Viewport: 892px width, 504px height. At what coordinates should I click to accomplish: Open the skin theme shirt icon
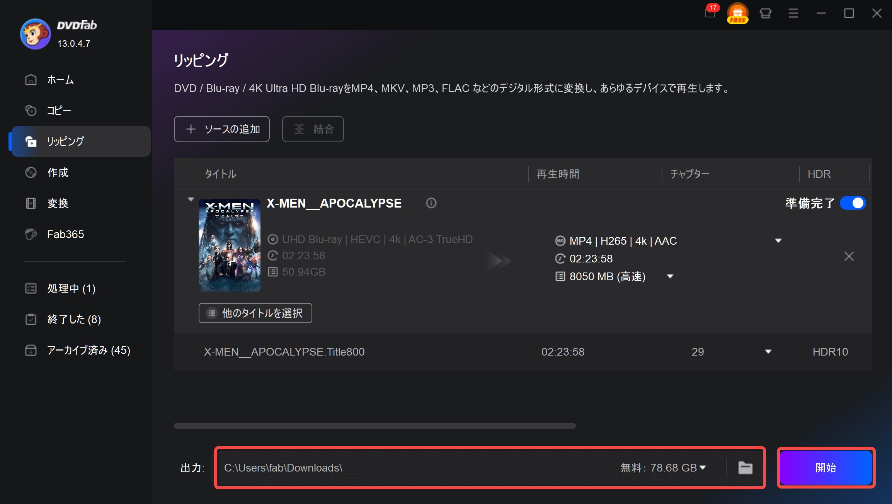[x=765, y=13]
